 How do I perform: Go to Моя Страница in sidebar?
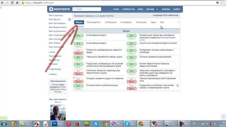(56, 16)
